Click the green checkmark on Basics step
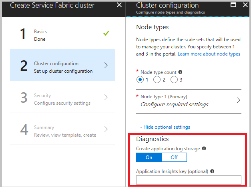 coord(106,34)
